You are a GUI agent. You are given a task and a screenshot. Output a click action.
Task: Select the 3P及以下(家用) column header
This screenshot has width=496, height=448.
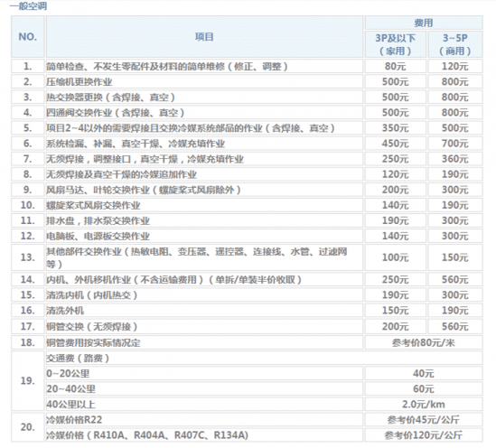point(396,44)
